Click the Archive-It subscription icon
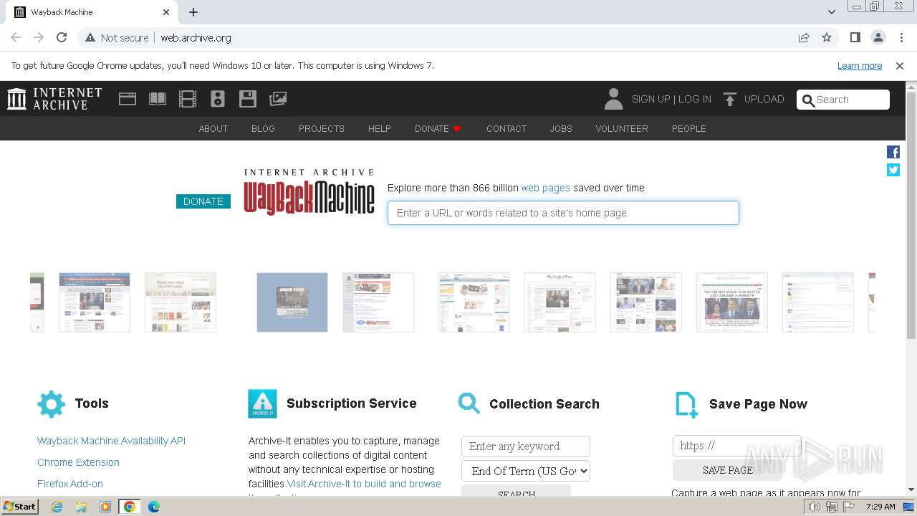 click(262, 403)
